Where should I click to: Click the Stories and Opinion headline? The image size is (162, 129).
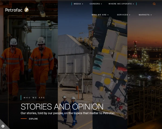62,107
